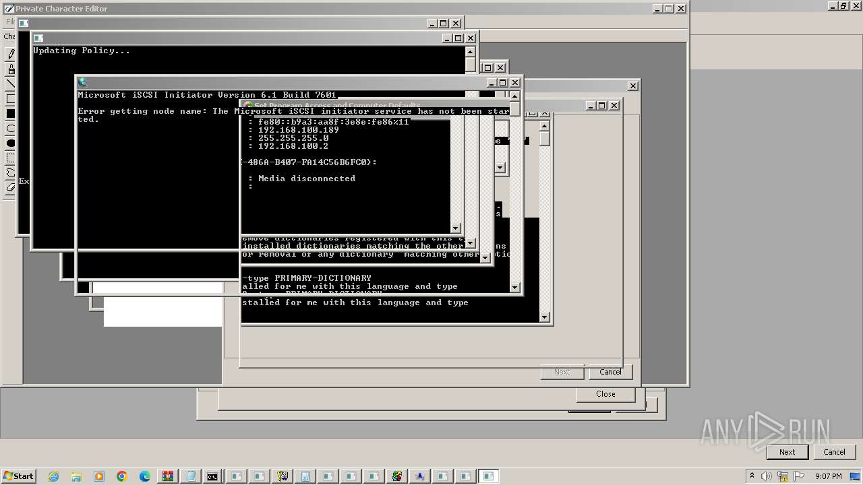The height and width of the screenshot is (485, 863).
Task: Click the IP address 192.168.100.189
Action: 299,130
